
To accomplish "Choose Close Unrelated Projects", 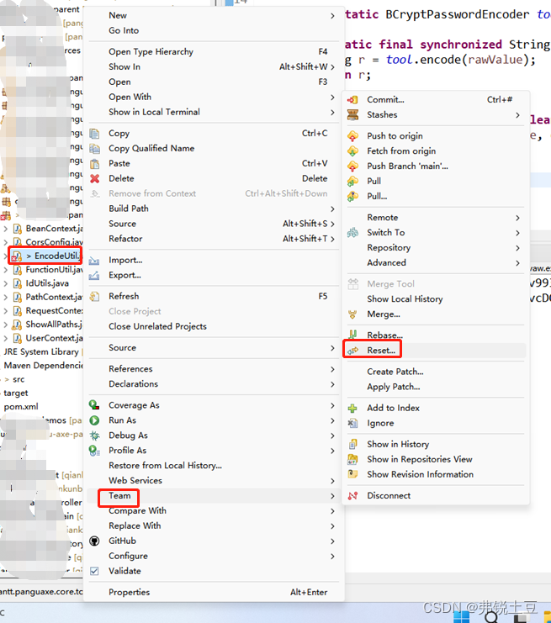I will (x=214, y=326).
